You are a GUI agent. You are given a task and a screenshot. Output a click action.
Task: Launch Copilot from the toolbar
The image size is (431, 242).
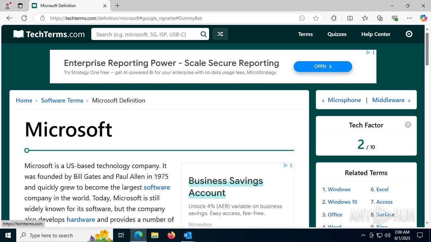tap(423, 18)
